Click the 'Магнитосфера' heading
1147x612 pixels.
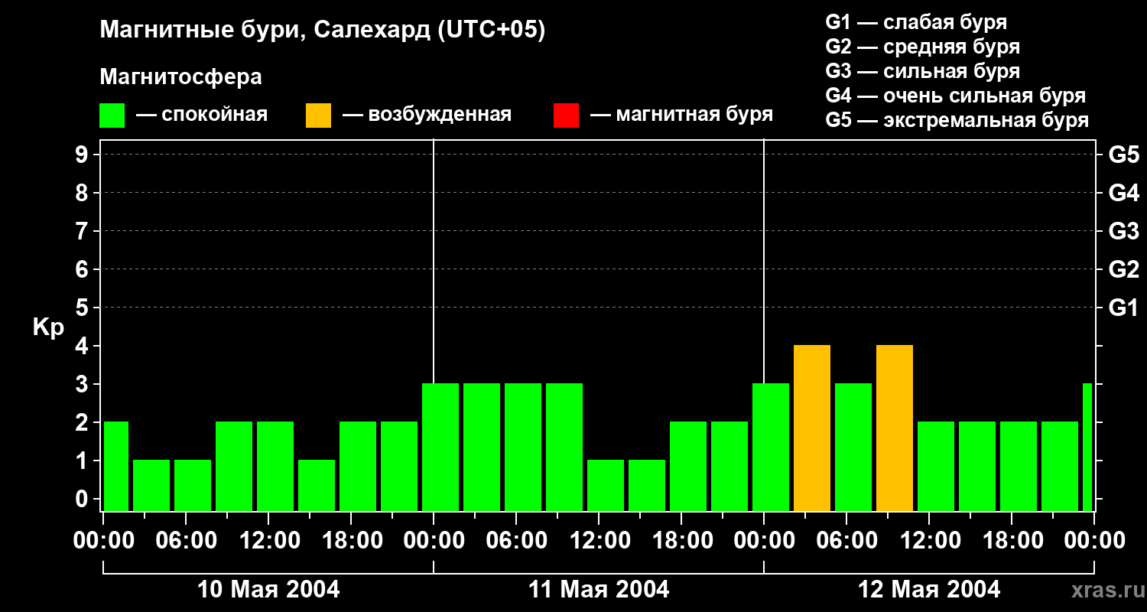180,77
